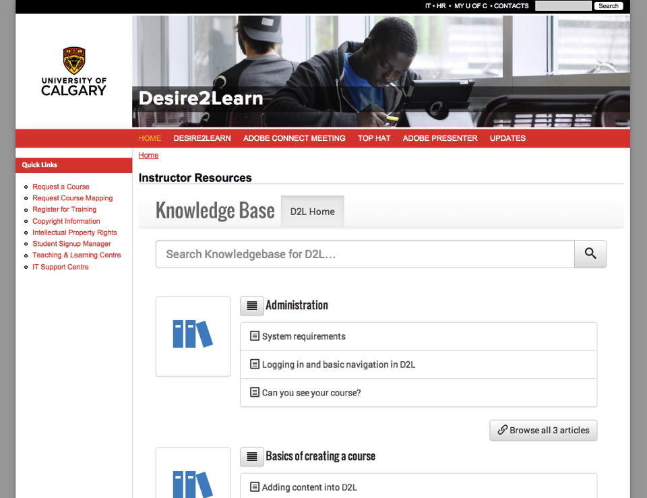Open Logging in and basic navigation article
This screenshot has height=498, width=647.
tap(338, 365)
